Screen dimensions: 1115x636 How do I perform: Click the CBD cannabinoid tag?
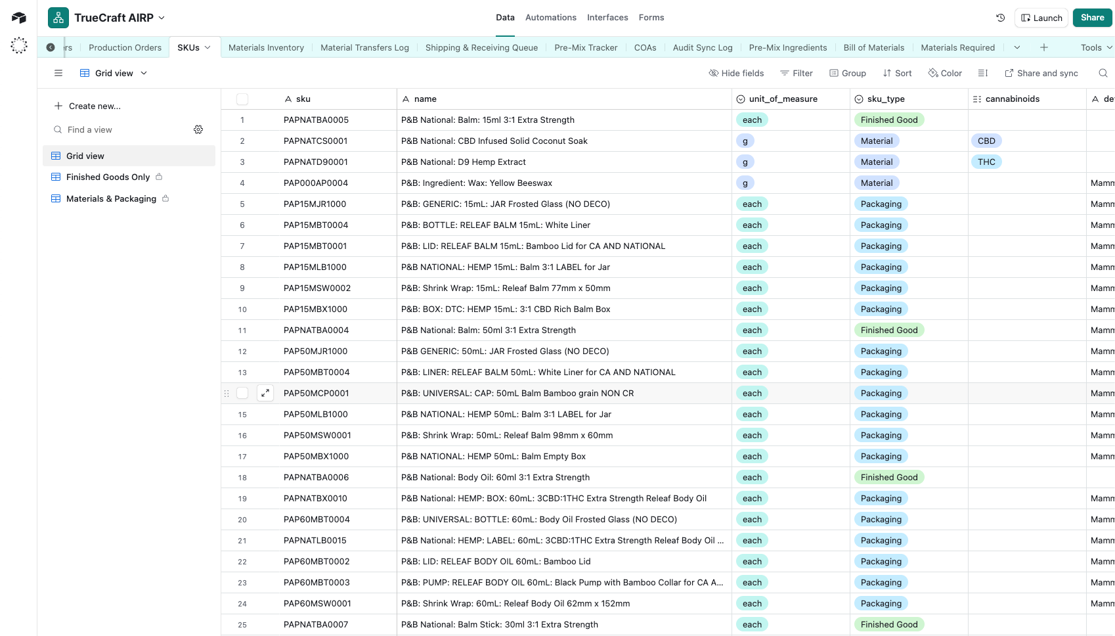point(986,141)
